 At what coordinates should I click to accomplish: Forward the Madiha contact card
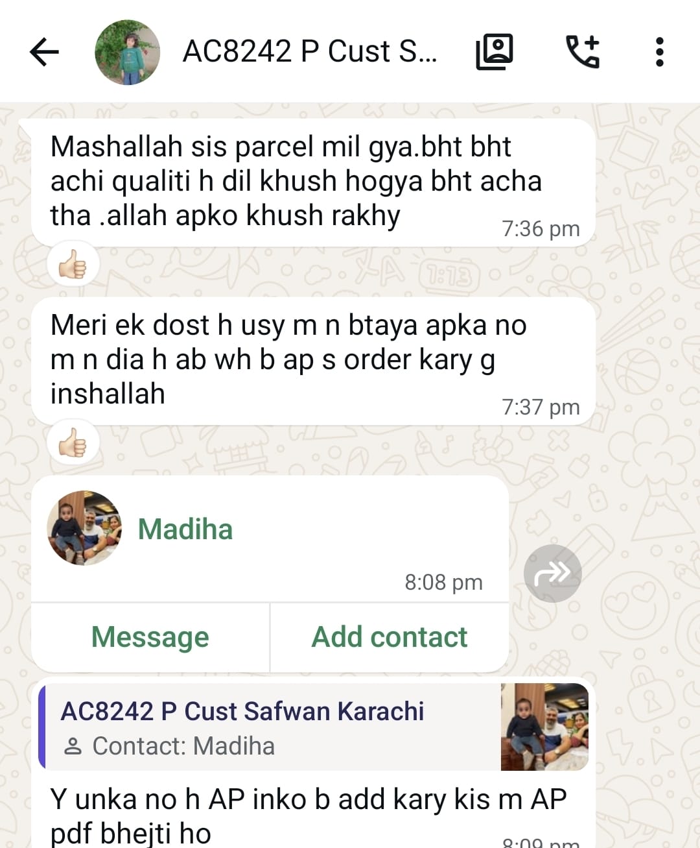tap(552, 574)
